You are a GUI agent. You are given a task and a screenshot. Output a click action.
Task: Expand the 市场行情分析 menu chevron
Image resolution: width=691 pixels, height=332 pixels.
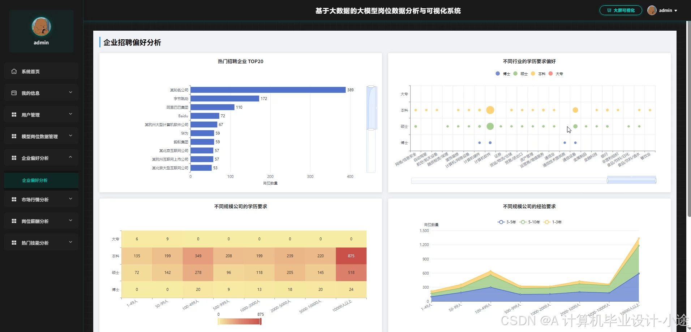[70, 199]
